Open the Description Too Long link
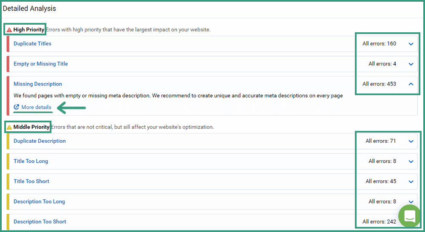This screenshot has height=232, width=425. (39, 201)
